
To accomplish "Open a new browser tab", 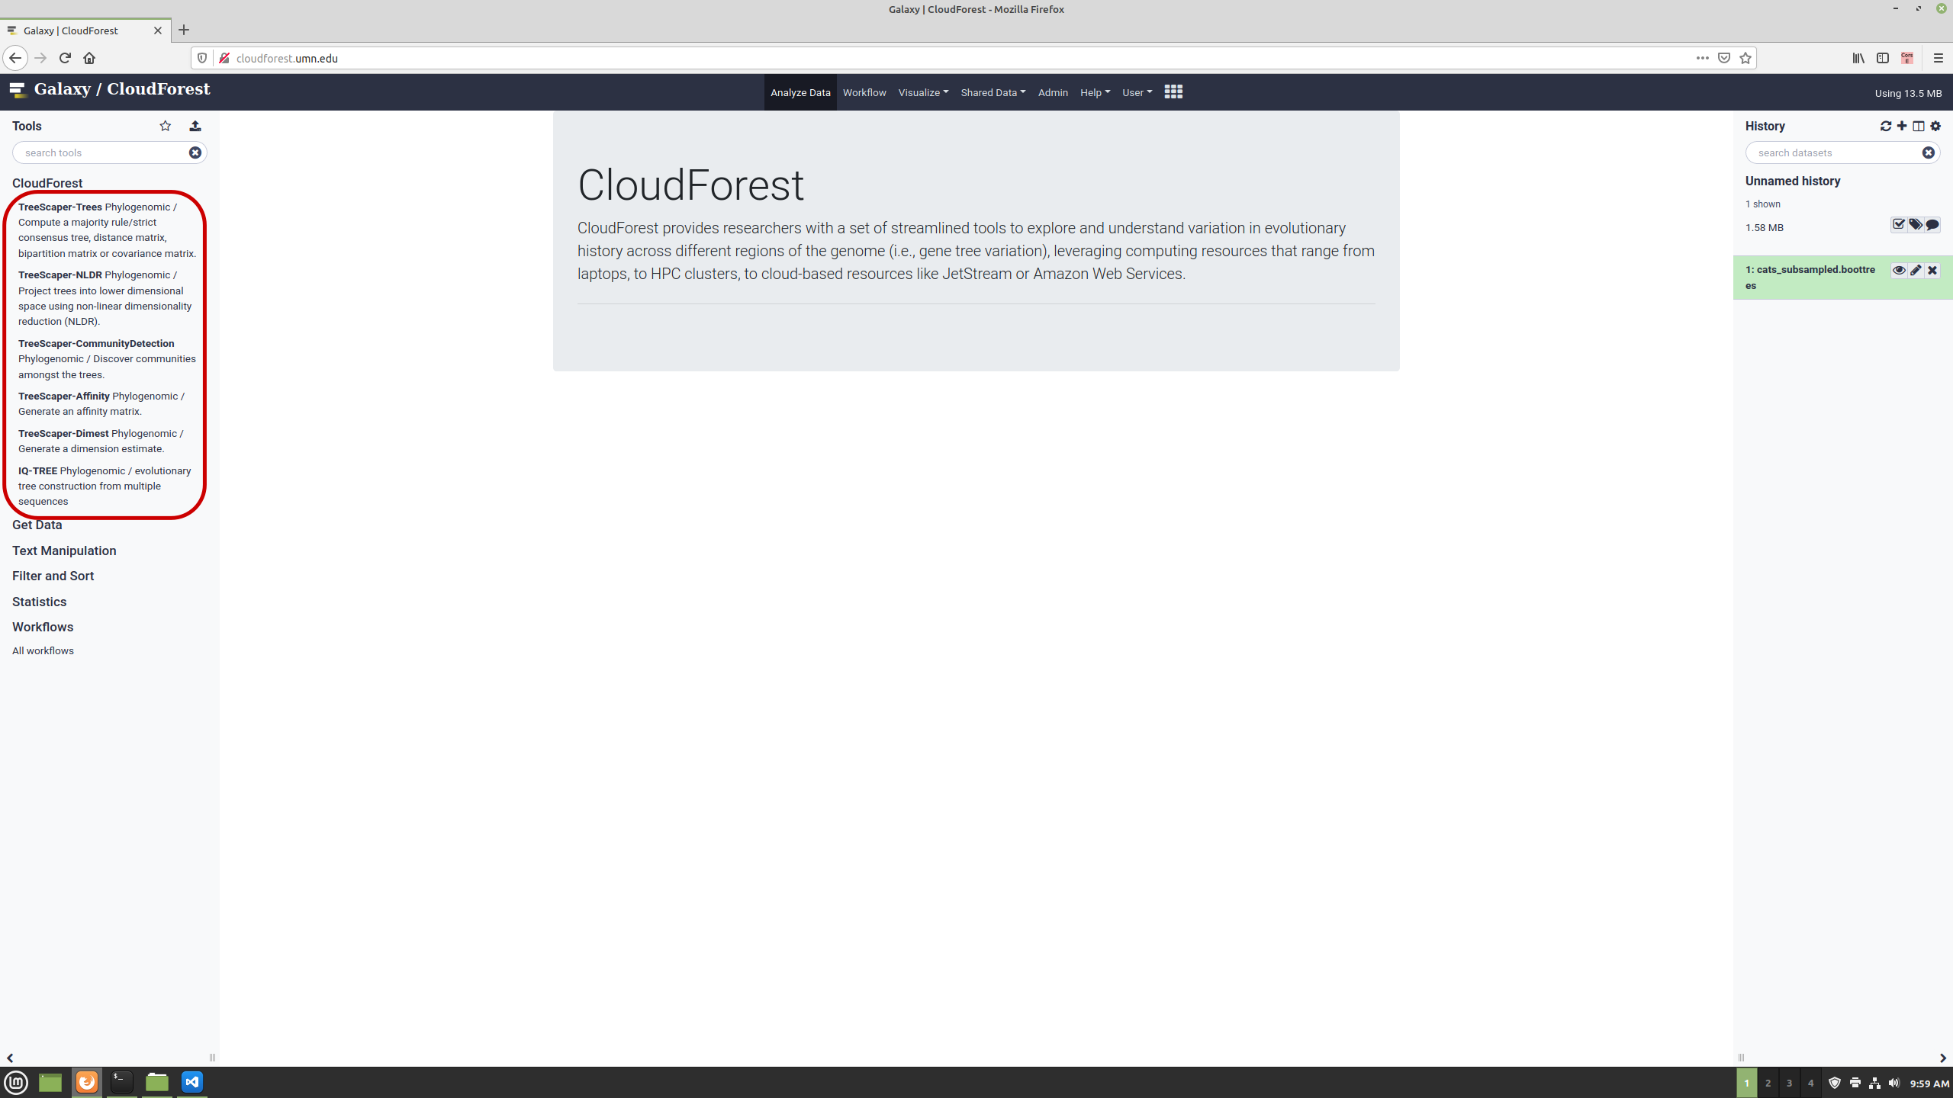I will (184, 30).
